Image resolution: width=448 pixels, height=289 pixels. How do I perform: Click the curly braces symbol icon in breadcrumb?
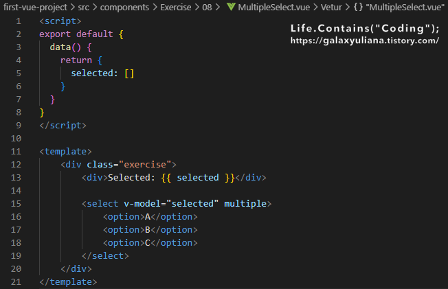pos(358,7)
